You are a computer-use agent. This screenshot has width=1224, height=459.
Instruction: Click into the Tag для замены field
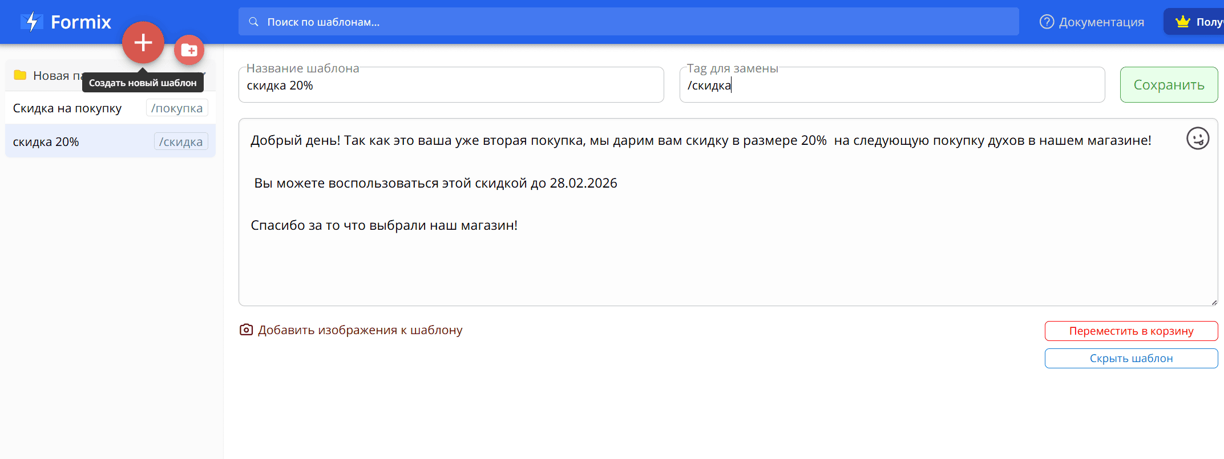coord(892,86)
